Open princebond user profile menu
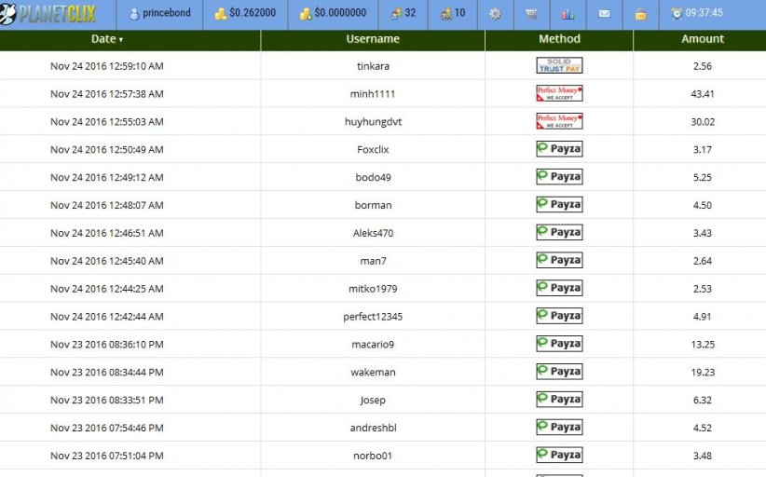The image size is (766, 477). 159,14
